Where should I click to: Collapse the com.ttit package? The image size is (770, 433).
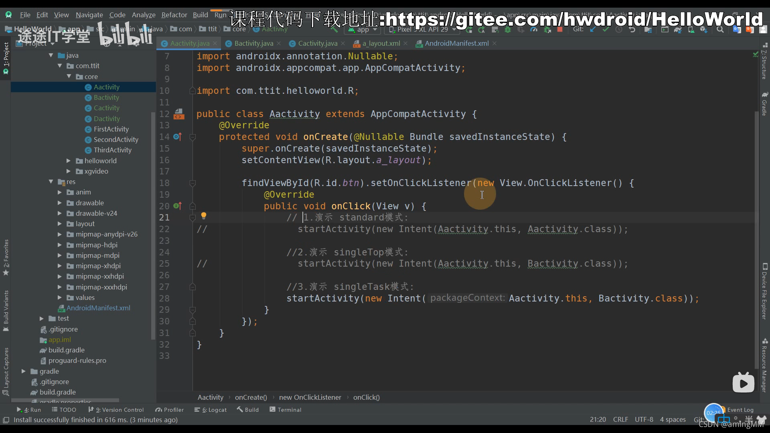point(60,66)
